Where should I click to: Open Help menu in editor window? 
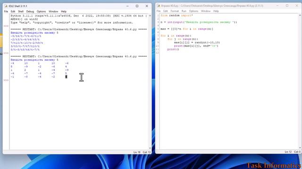click(216, 11)
